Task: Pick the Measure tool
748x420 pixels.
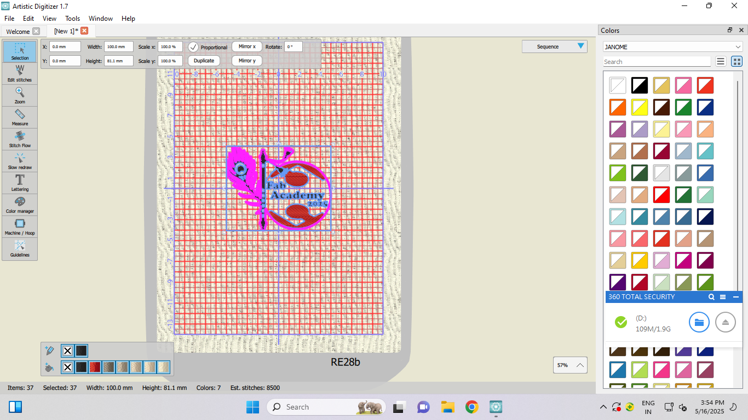Action: pyautogui.click(x=20, y=117)
